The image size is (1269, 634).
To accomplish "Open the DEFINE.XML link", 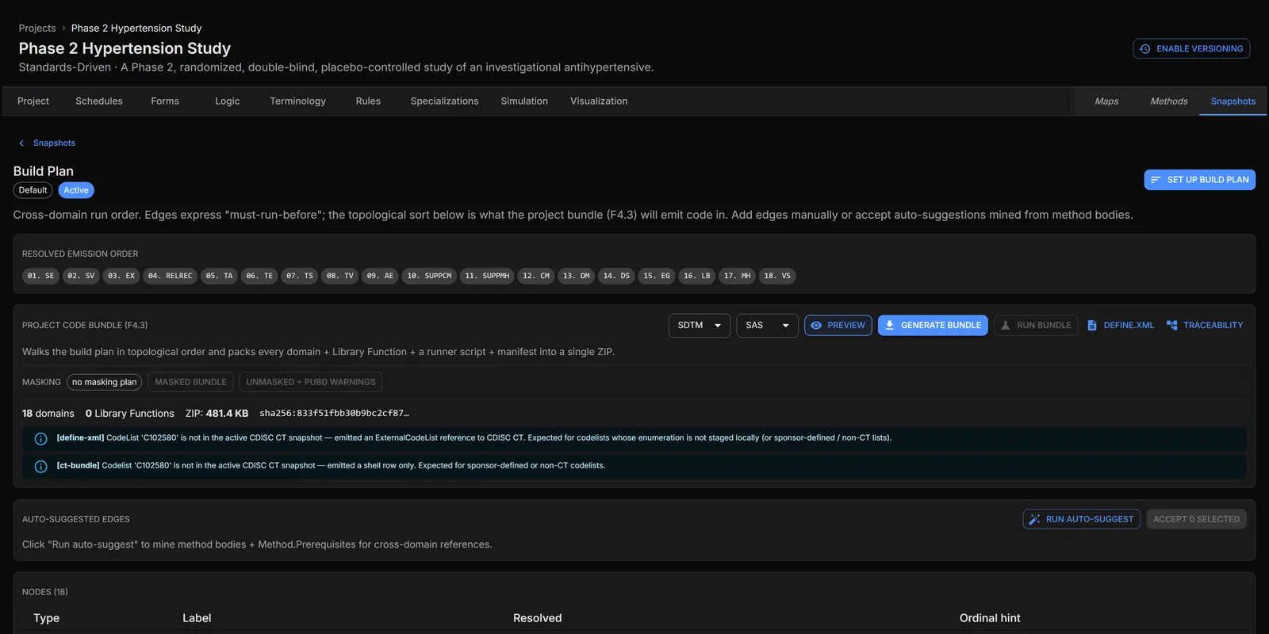I will (x=1129, y=326).
